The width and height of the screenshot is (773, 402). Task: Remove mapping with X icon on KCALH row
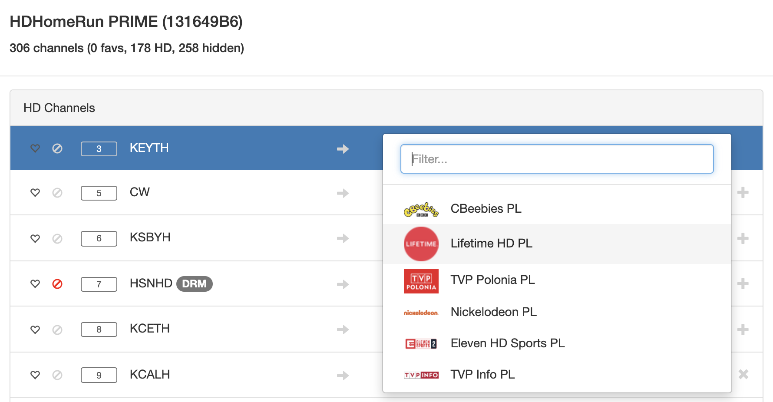(743, 374)
